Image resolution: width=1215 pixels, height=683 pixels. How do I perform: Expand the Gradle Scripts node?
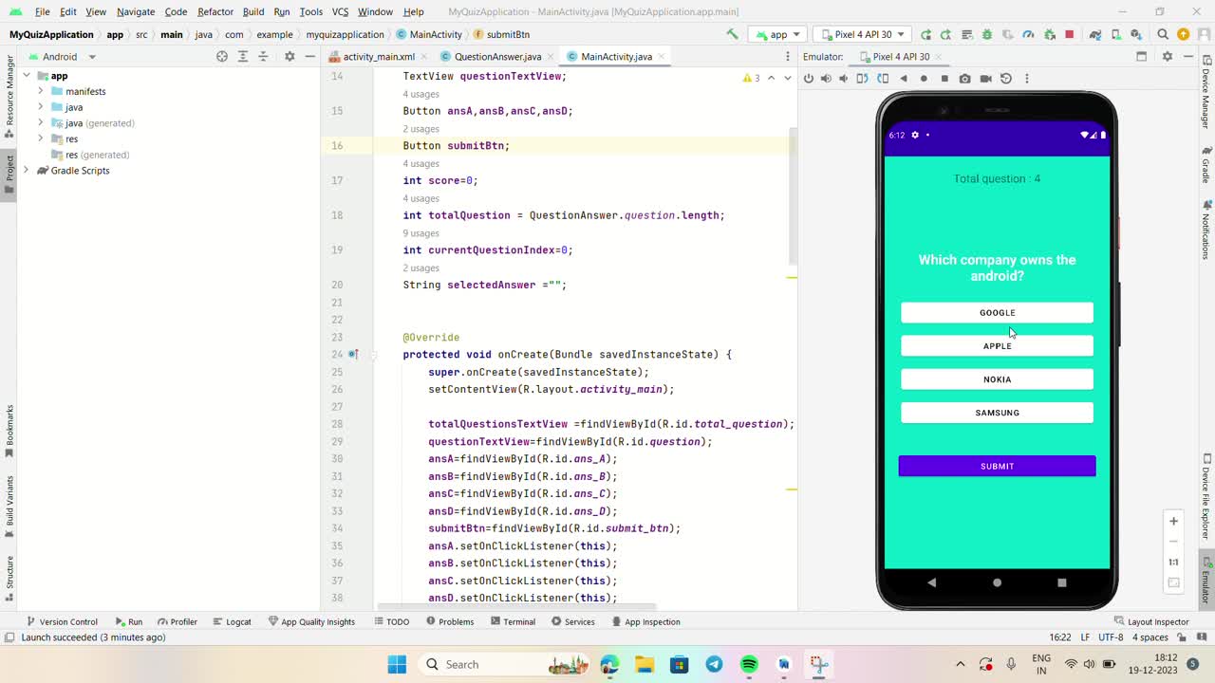[27, 171]
